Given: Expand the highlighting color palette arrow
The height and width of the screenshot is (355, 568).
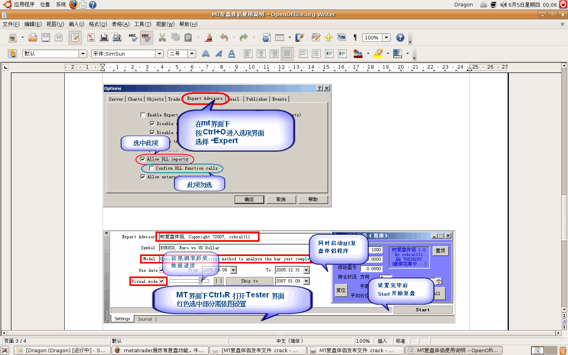Looking at the screenshot, I should click(388, 54).
